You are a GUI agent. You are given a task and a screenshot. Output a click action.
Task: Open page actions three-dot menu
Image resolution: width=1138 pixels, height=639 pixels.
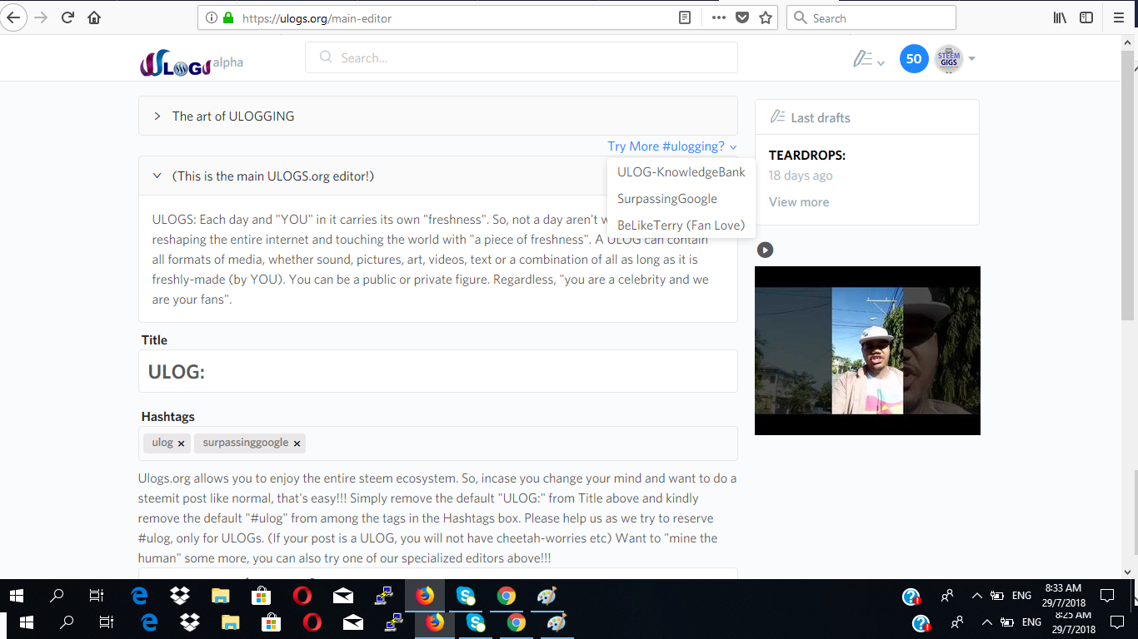[x=718, y=17]
